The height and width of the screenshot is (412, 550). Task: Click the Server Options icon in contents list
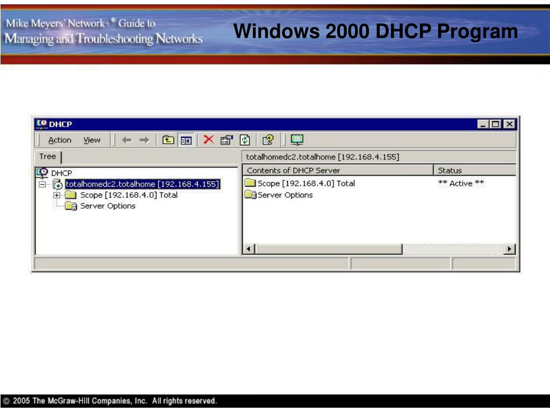(250, 194)
